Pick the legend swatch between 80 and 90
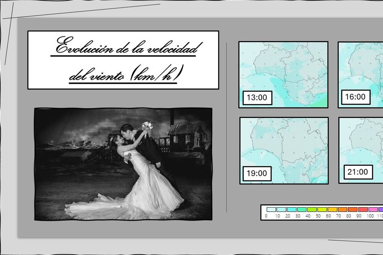This screenshot has width=383, height=255. click(353, 209)
